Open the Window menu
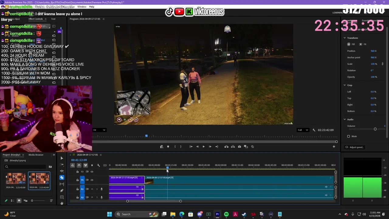 coord(82,7)
